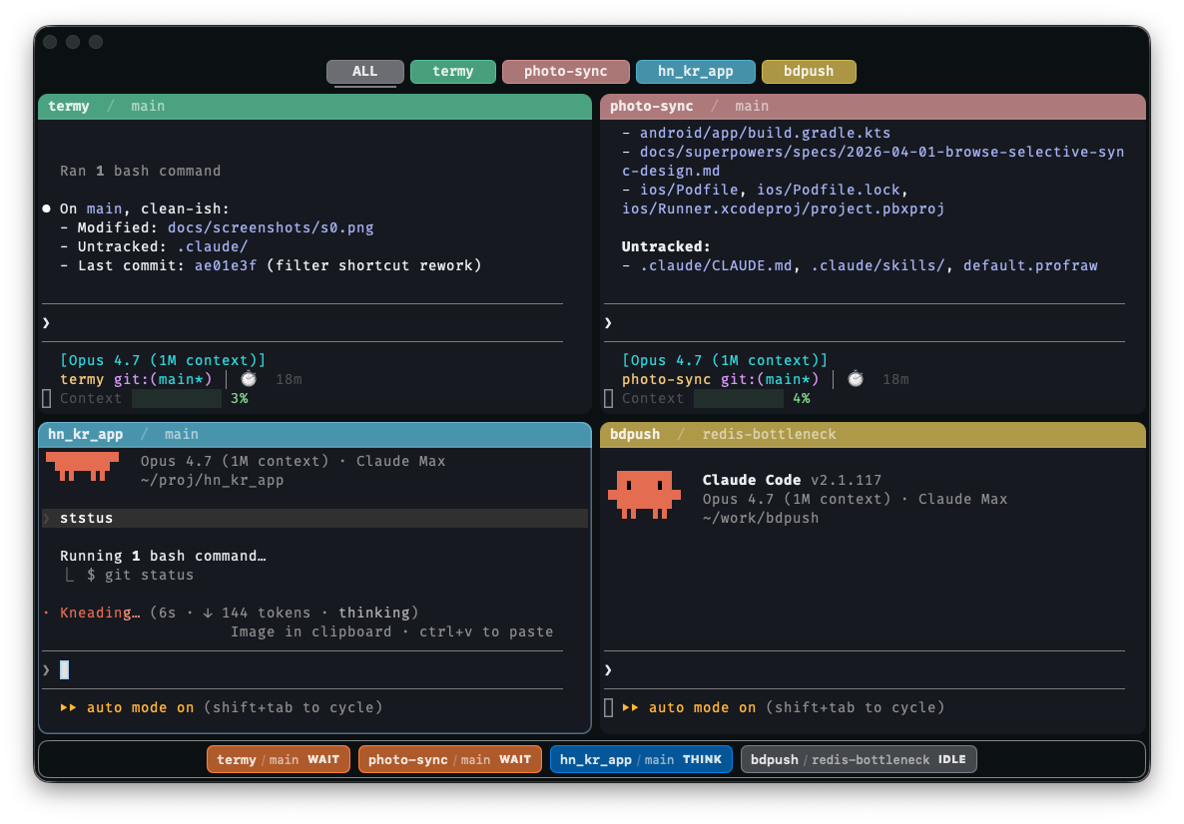The image size is (1184, 824).
Task: Open docs/screenshots/s0.png path link
Action: [271, 227]
